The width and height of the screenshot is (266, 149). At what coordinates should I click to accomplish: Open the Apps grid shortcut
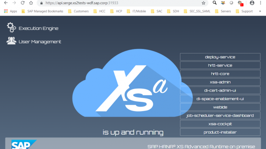click(x=10, y=11)
